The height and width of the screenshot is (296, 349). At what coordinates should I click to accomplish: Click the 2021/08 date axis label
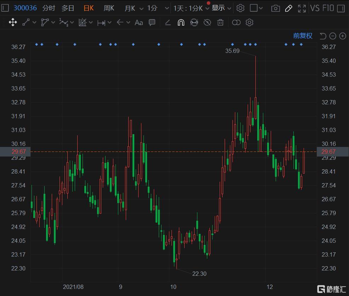click(x=73, y=287)
